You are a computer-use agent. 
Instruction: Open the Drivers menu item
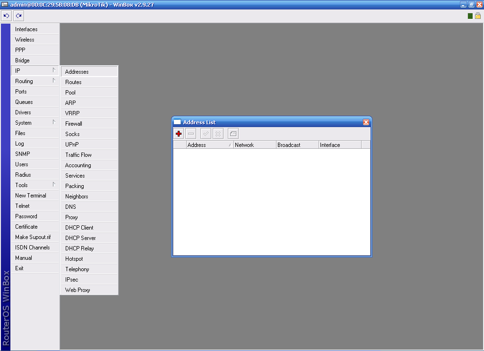click(35, 112)
